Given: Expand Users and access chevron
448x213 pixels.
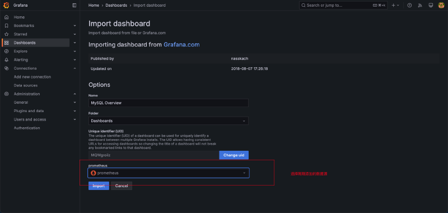Looking at the screenshot, I should click(75, 119).
